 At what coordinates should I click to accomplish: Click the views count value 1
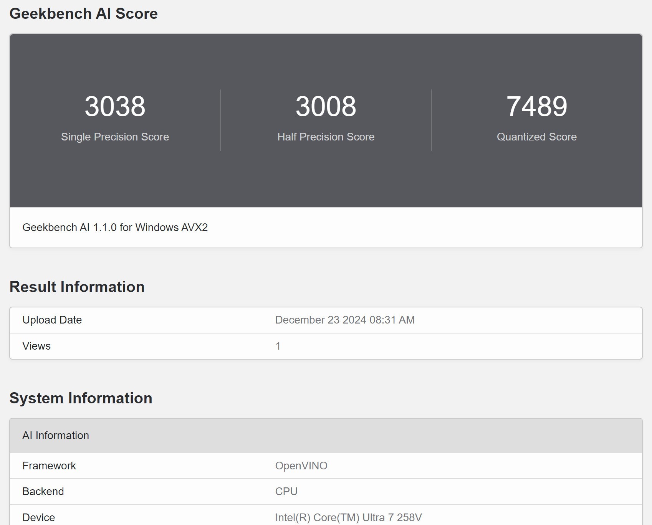[278, 346]
